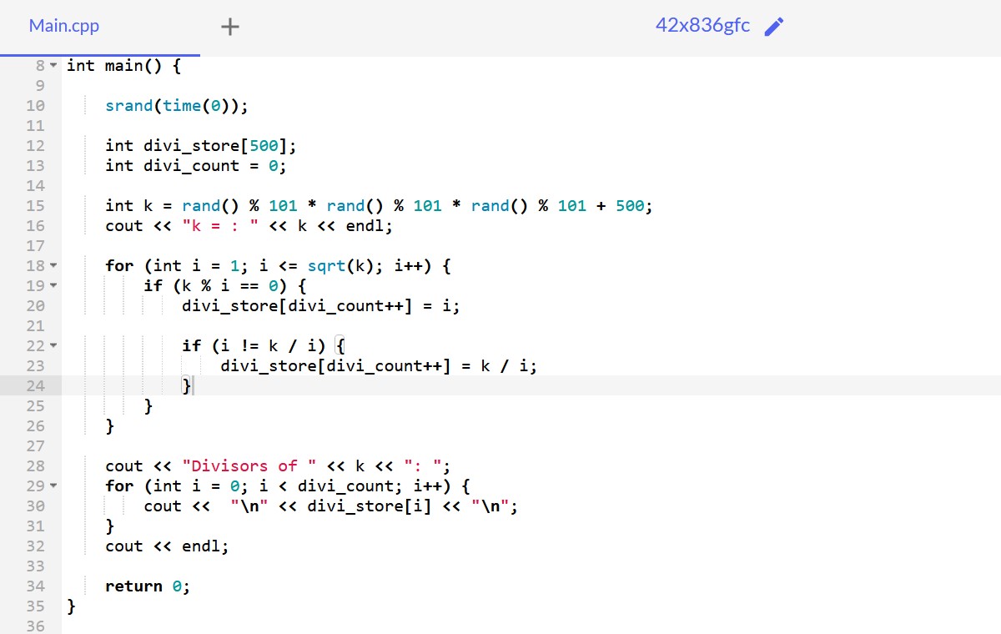1001x634 pixels.
Task: Fold the output for loop at line 29
Action: point(54,486)
